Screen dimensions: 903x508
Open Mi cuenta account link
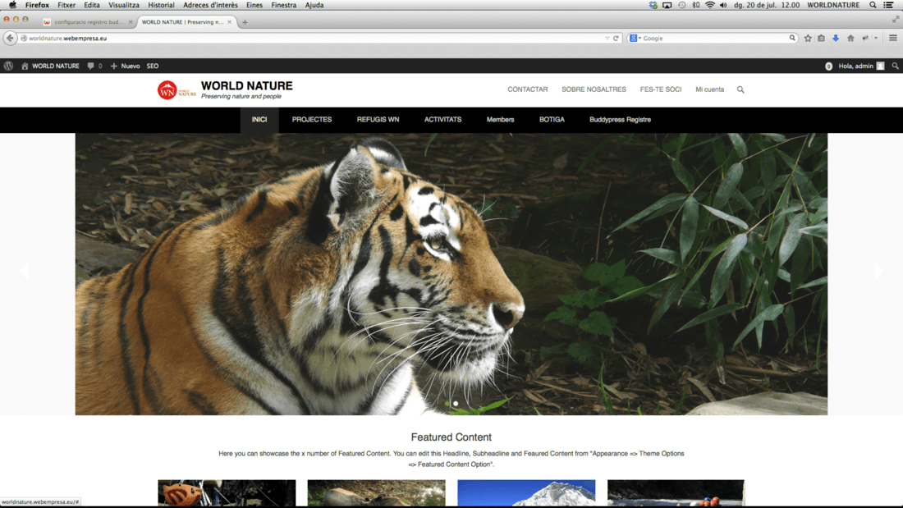[709, 89]
